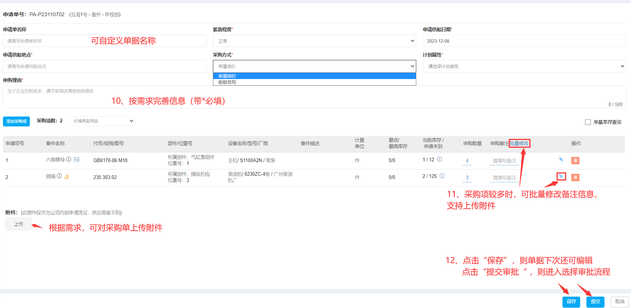Delete the 销轴 purchase item
The image size is (631, 308).
575,178
